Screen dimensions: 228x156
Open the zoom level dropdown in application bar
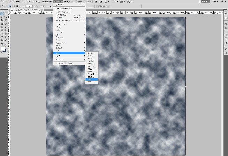coord(115,2)
